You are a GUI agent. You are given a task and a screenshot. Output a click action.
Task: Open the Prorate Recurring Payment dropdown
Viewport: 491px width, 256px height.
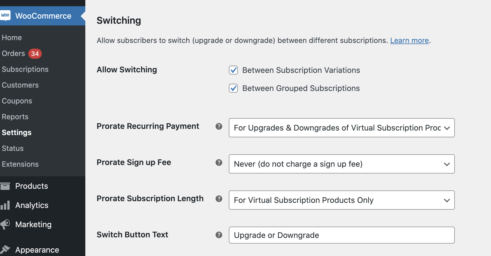click(x=342, y=128)
